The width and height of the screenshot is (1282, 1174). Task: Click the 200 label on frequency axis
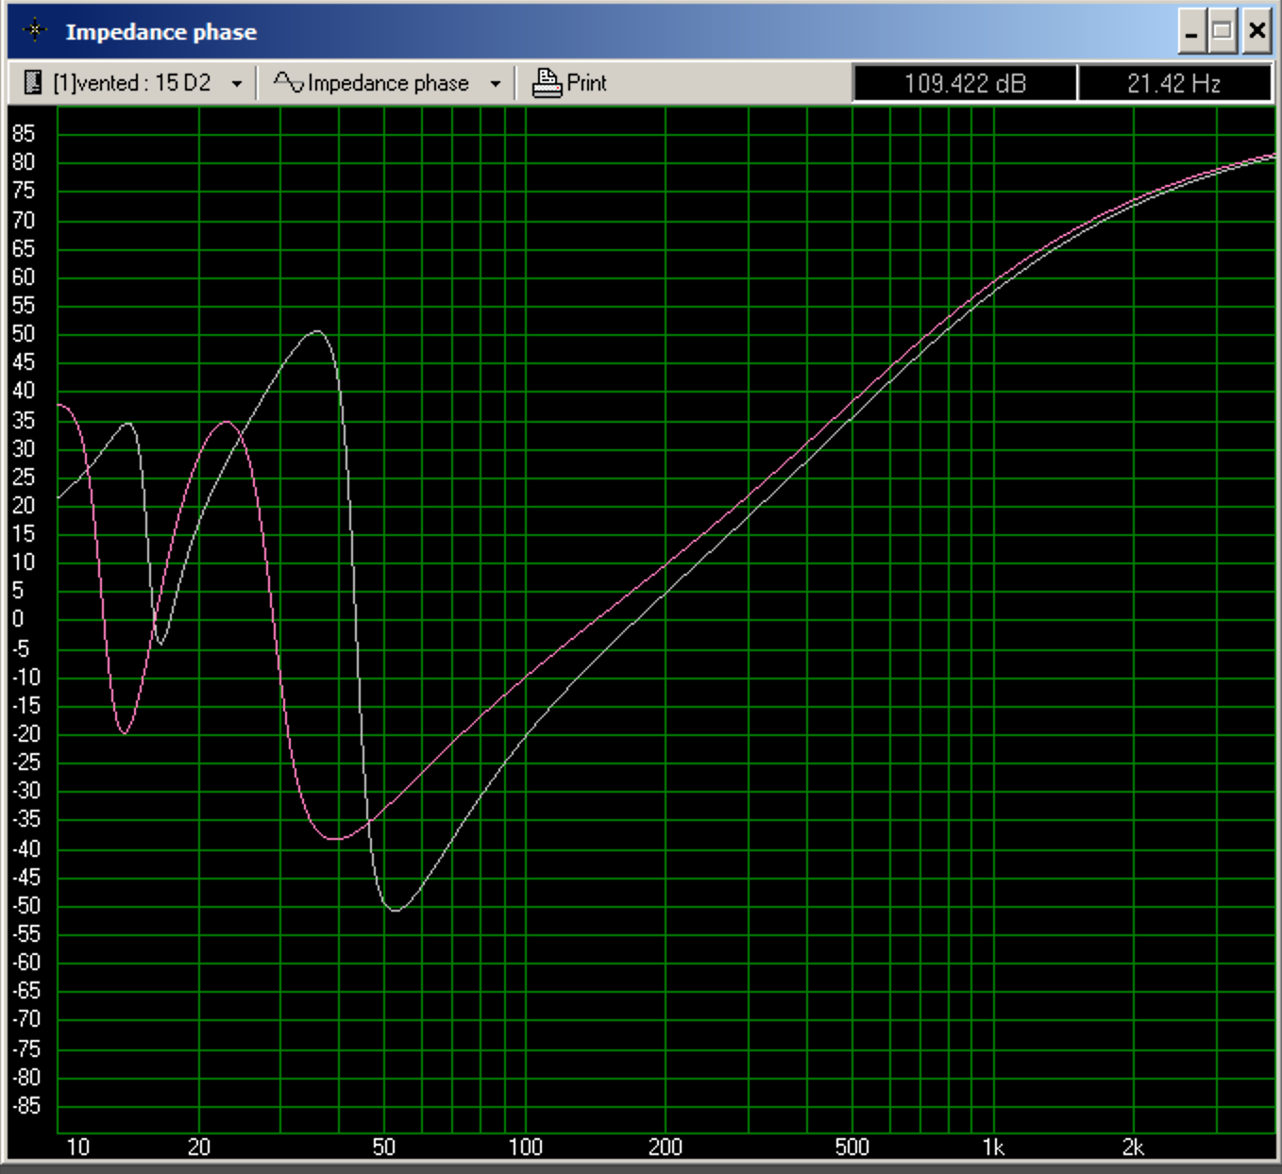click(x=666, y=1148)
